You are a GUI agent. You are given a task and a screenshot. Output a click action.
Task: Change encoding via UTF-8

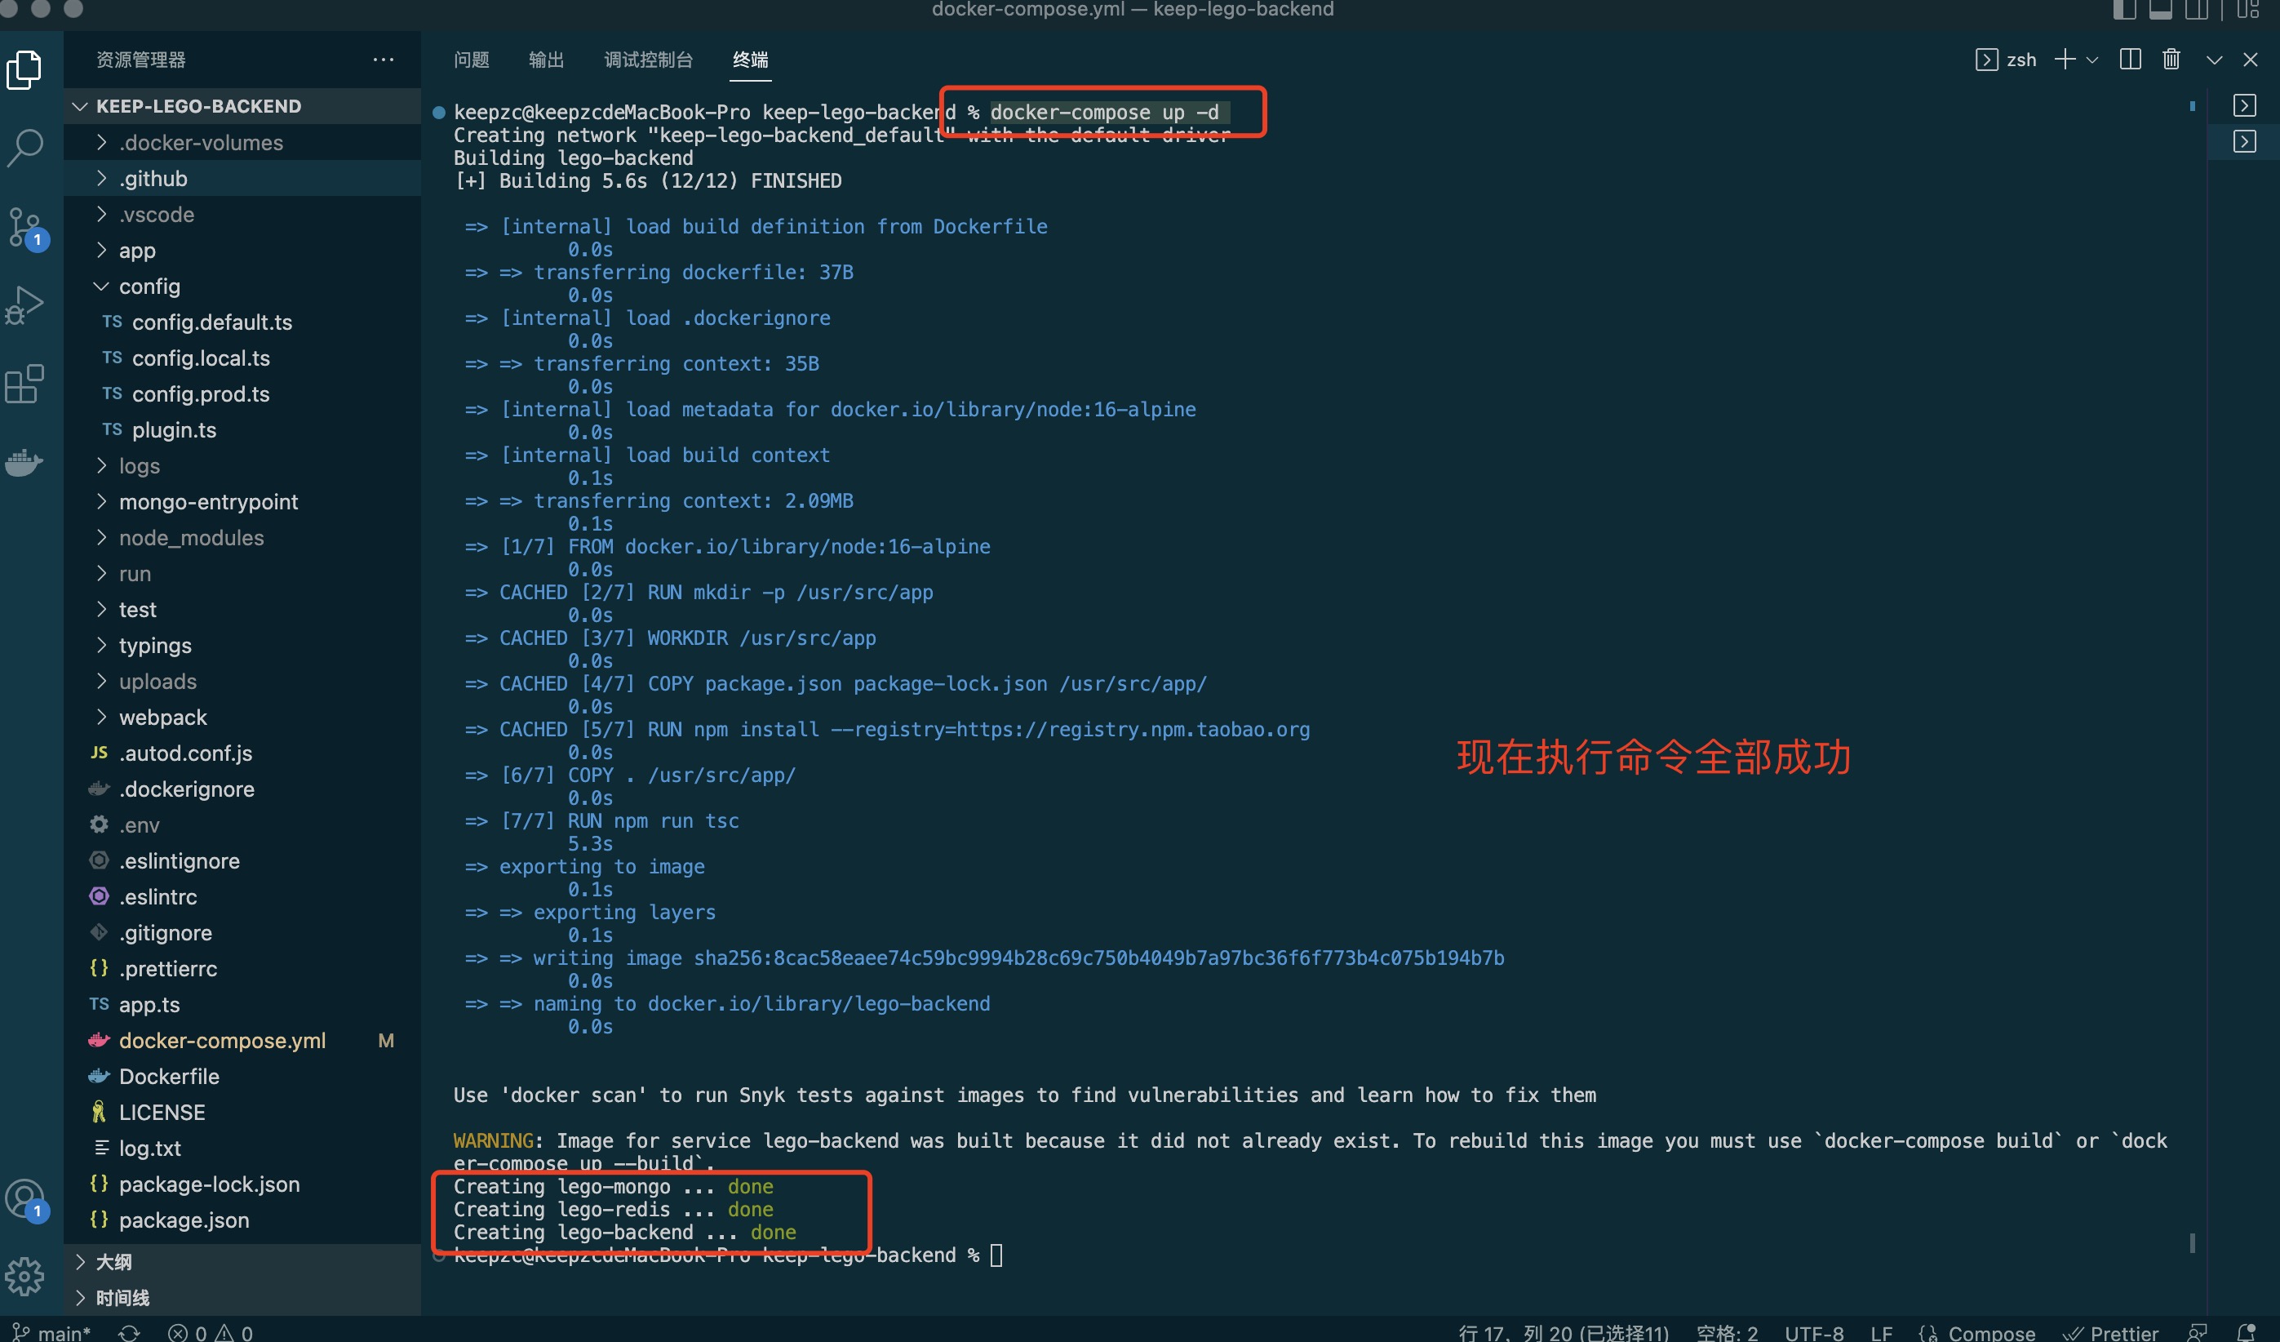pyautogui.click(x=1814, y=1332)
